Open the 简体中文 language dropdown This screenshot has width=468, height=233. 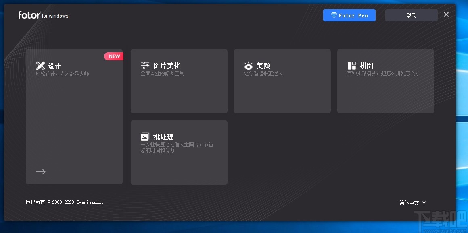click(x=409, y=202)
